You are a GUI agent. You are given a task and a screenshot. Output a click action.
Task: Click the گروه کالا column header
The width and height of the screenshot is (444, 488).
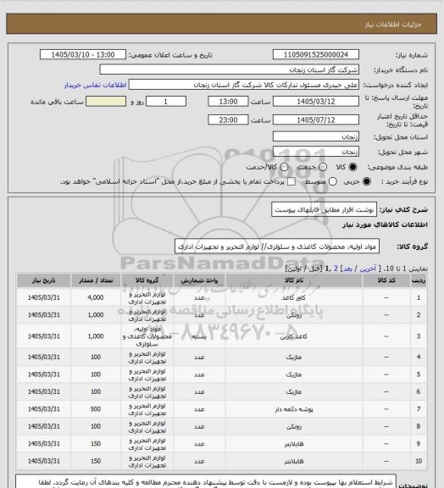(147, 280)
